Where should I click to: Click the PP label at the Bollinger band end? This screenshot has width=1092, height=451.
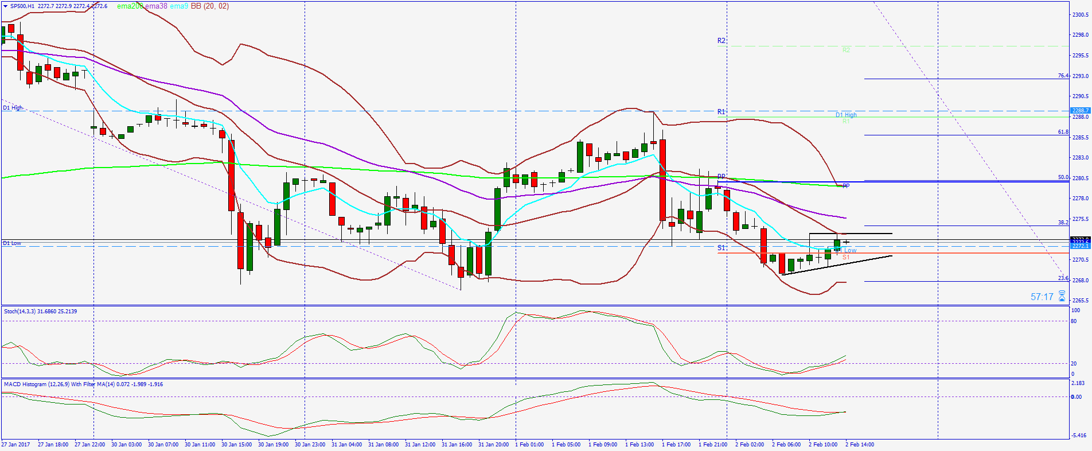pos(846,186)
